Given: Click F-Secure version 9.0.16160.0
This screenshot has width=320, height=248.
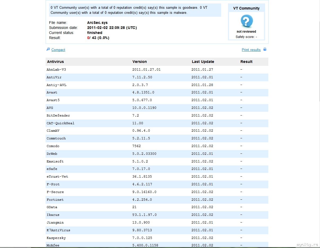Looking at the screenshot, I should [144, 192].
